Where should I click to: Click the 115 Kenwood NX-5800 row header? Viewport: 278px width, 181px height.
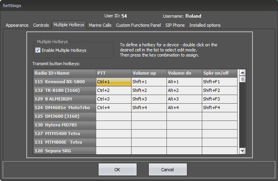point(65,82)
